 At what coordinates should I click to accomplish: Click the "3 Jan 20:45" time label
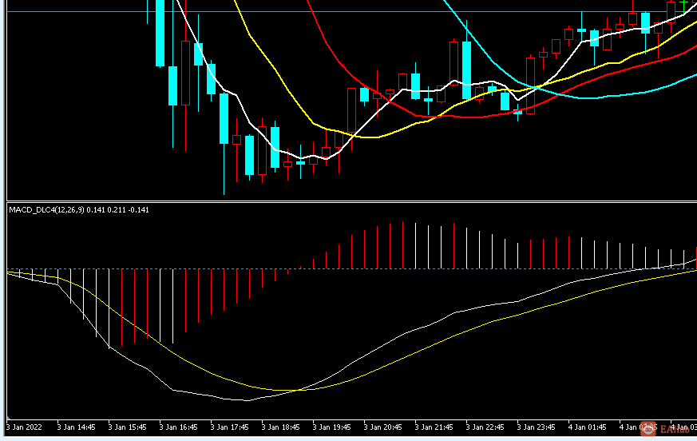tap(383, 427)
